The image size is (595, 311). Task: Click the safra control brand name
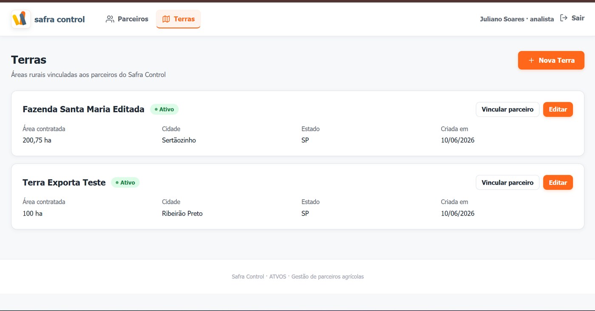[x=59, y=19]
